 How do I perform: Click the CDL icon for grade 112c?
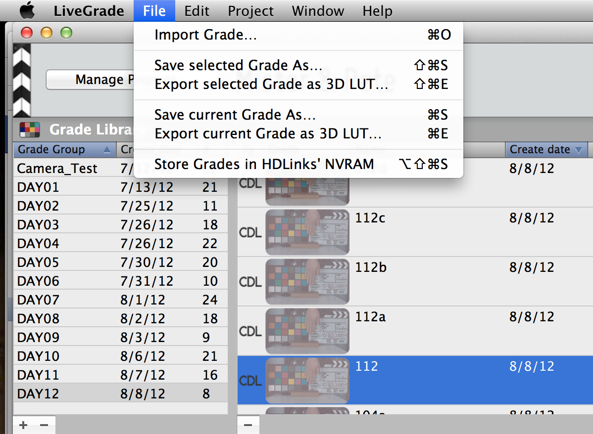click(x=250, y=232)
